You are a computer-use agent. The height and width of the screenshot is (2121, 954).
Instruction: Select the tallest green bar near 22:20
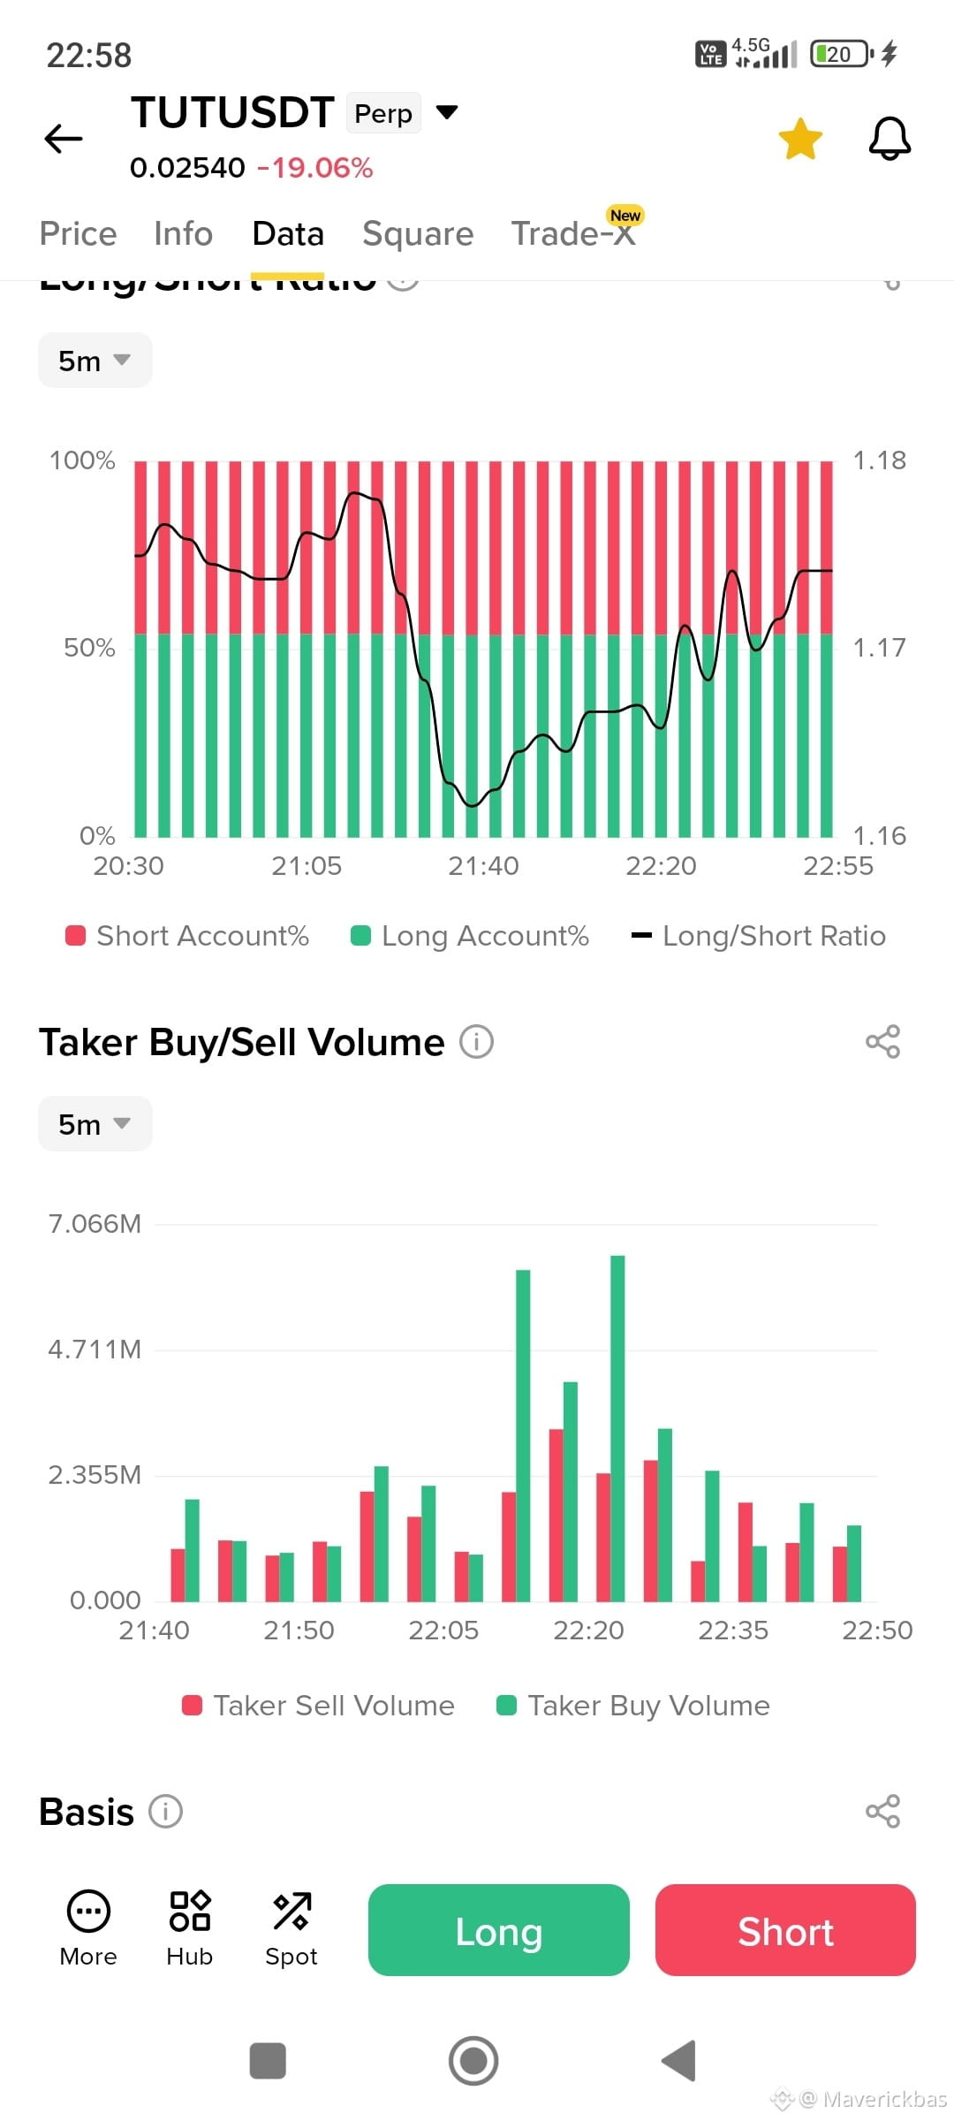coord(617,1428)
